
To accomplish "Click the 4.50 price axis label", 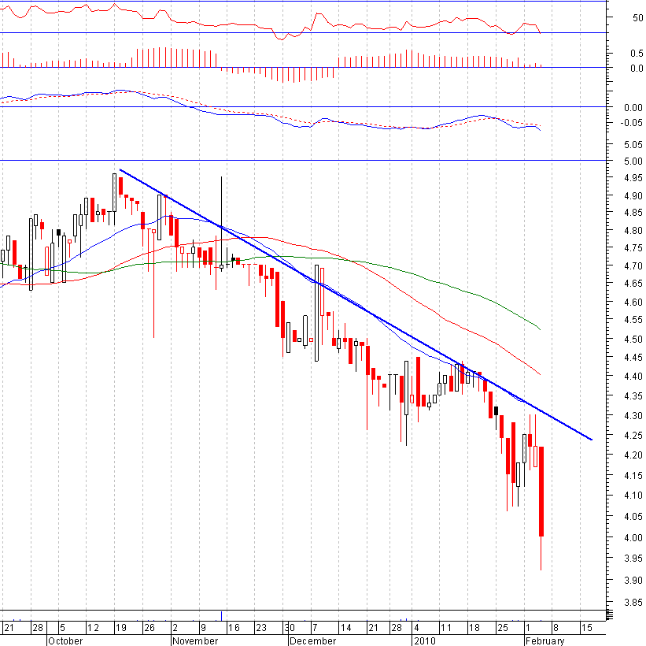I will (633, 339).
